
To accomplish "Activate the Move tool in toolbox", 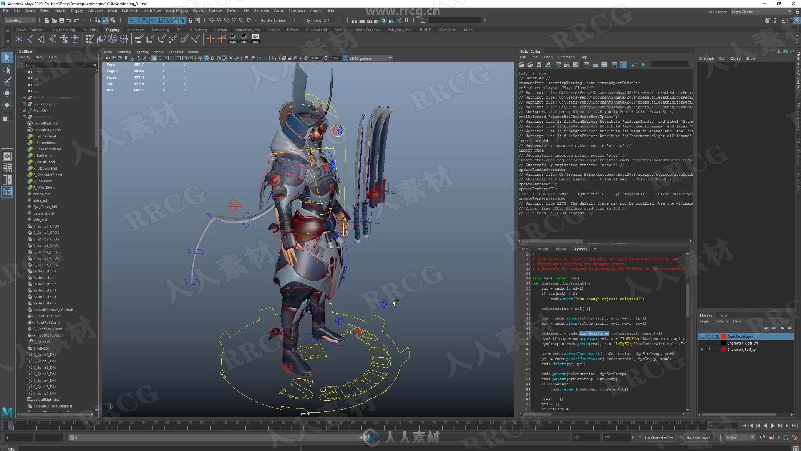I will point(7,93).
